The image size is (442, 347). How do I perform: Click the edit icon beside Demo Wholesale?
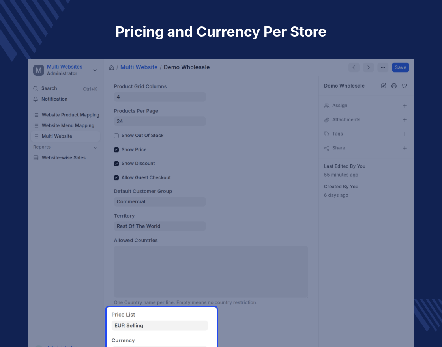coord(384,86)
